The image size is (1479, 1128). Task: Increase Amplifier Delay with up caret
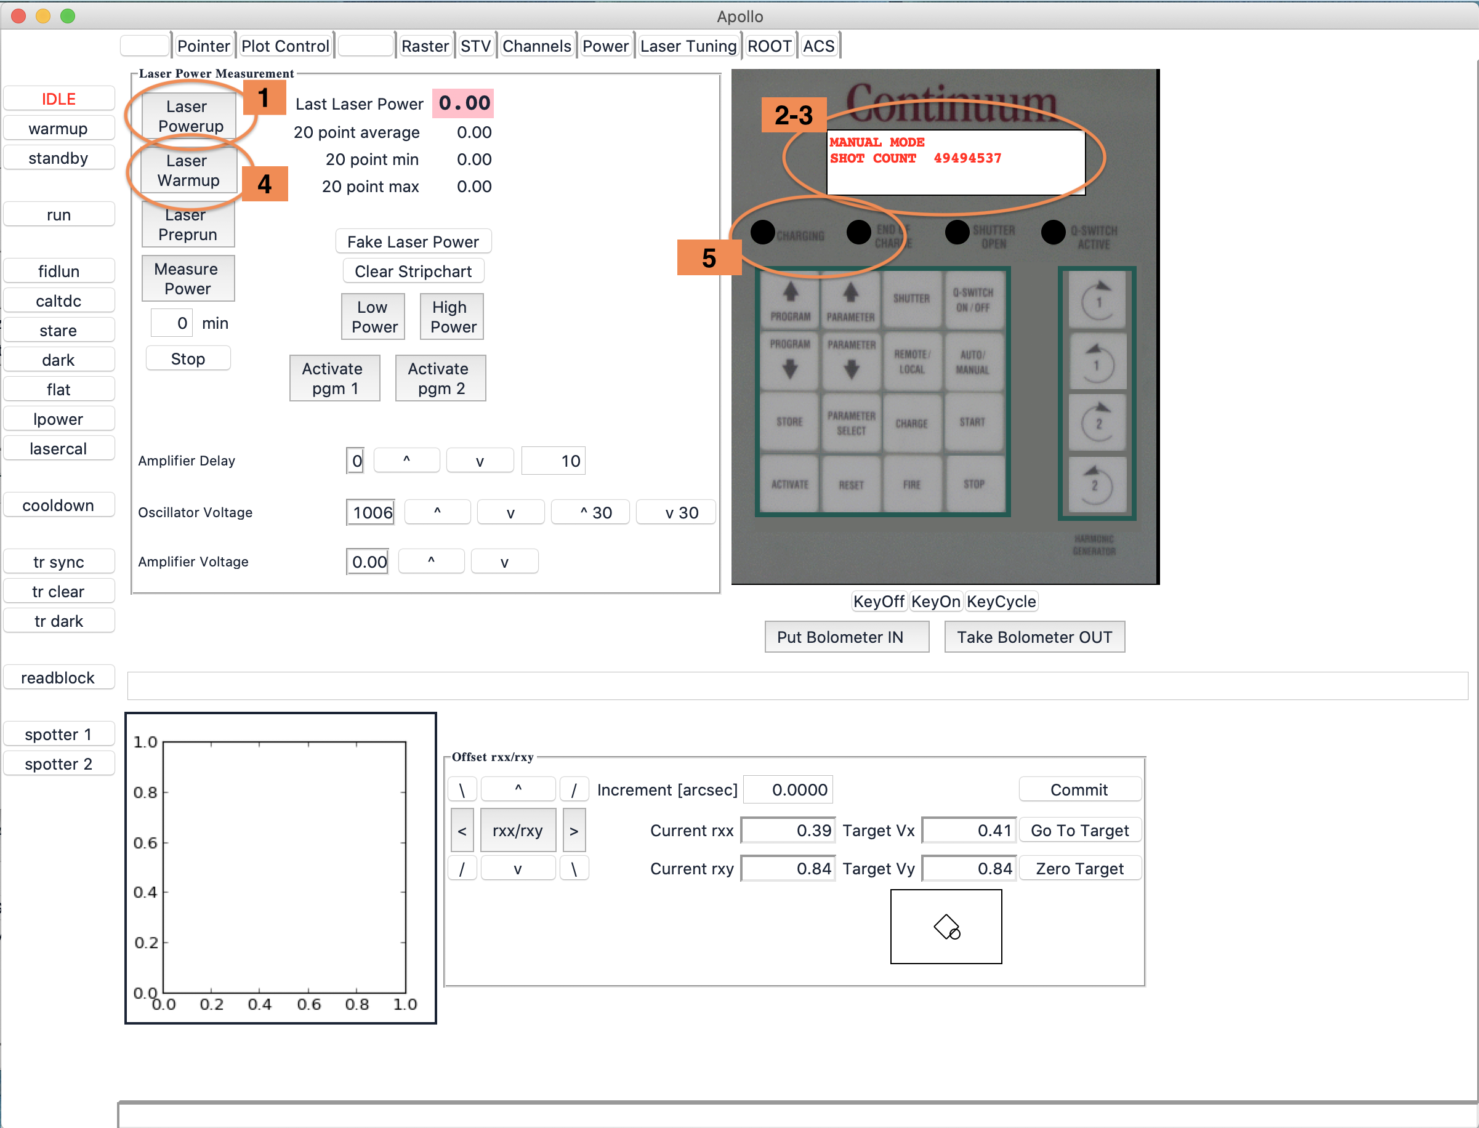[x=407, y=461]
